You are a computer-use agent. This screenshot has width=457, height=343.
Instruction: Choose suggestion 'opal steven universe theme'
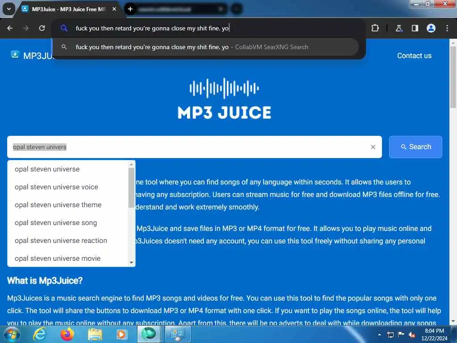68,205
